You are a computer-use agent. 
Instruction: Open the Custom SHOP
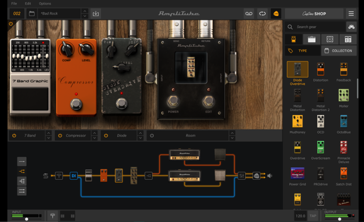pos(314,14)
